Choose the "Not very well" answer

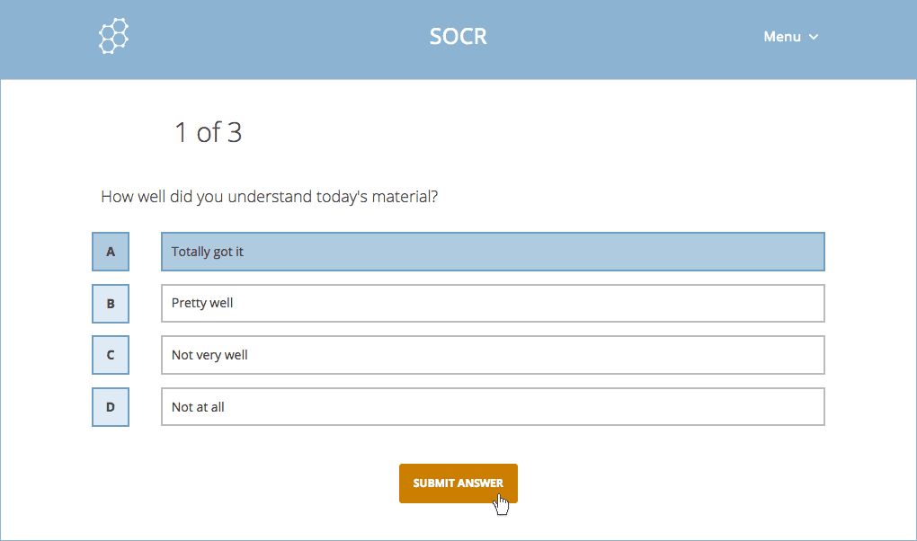coord(493,355)
